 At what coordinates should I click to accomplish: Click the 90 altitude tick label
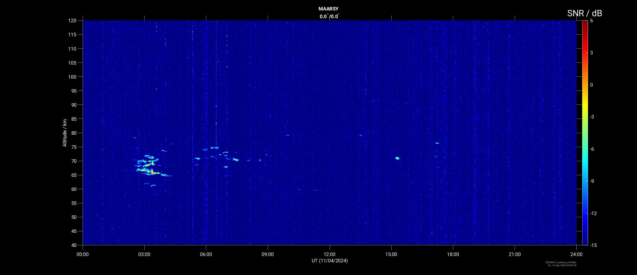point(73,105)
